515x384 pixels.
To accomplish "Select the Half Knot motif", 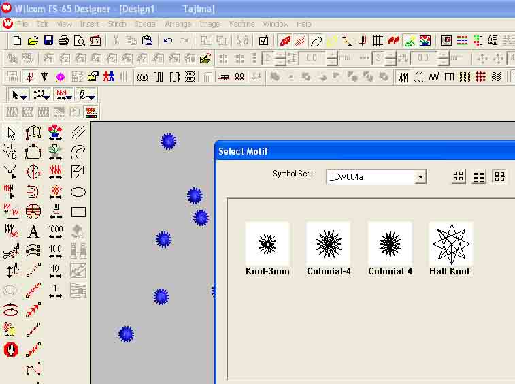I will click(450, 244).
